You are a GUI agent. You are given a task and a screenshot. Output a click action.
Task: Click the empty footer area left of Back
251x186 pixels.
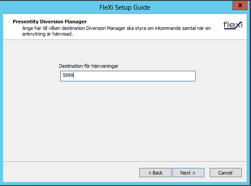70,172
